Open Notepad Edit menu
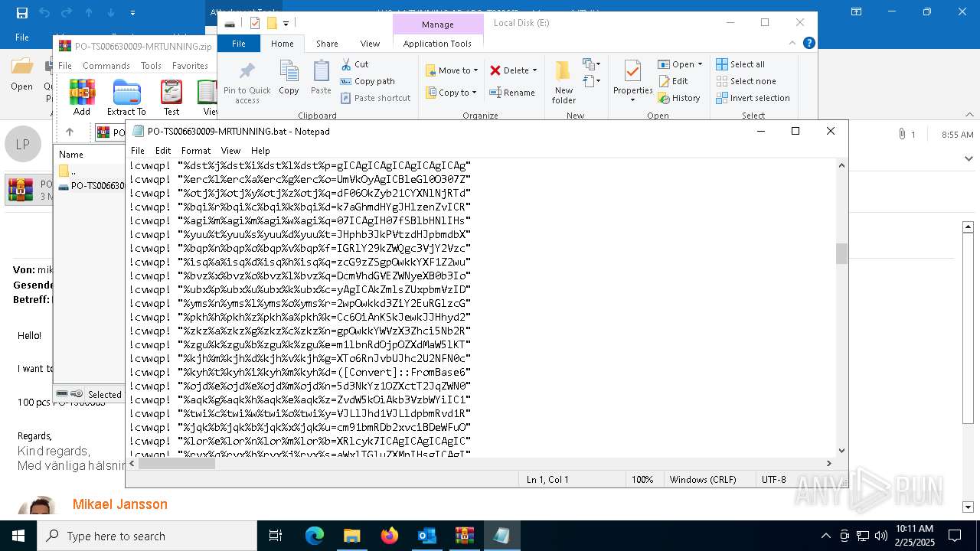 pyautogui.click(x=163, y=151)
